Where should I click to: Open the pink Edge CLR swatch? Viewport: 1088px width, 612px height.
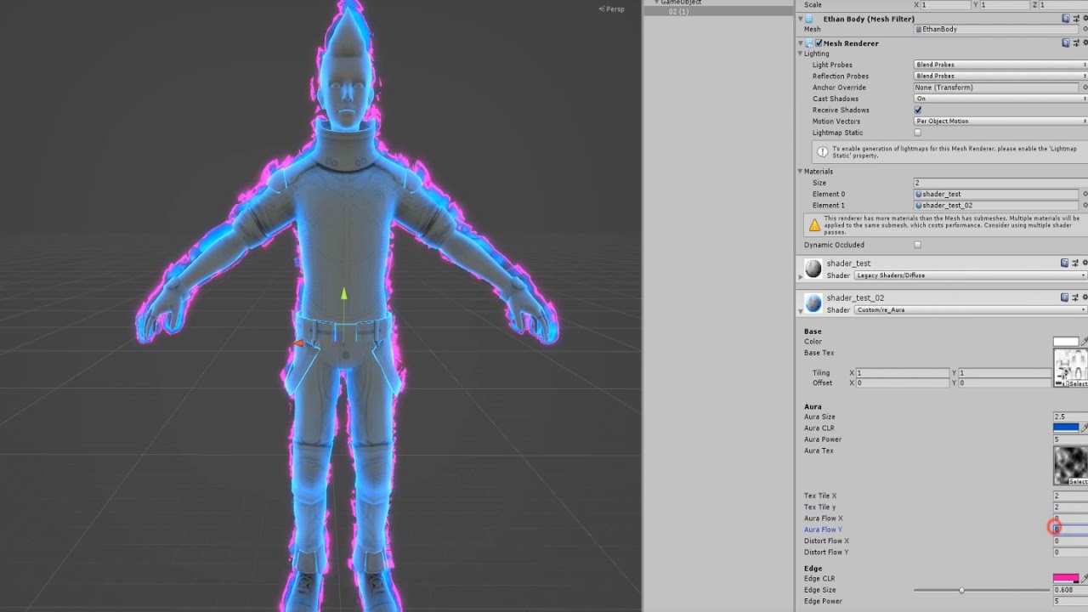pos(1066,578)
